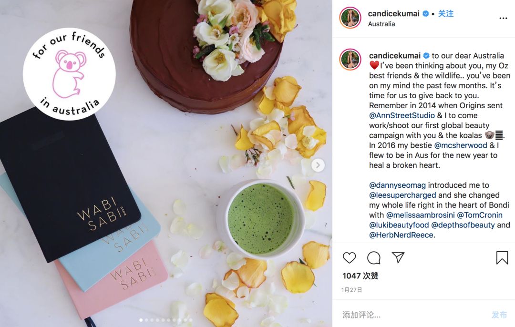The image size is (515, 327).
Task: Visit the @dannyseomag profile mention
Action: pos(397,185)
